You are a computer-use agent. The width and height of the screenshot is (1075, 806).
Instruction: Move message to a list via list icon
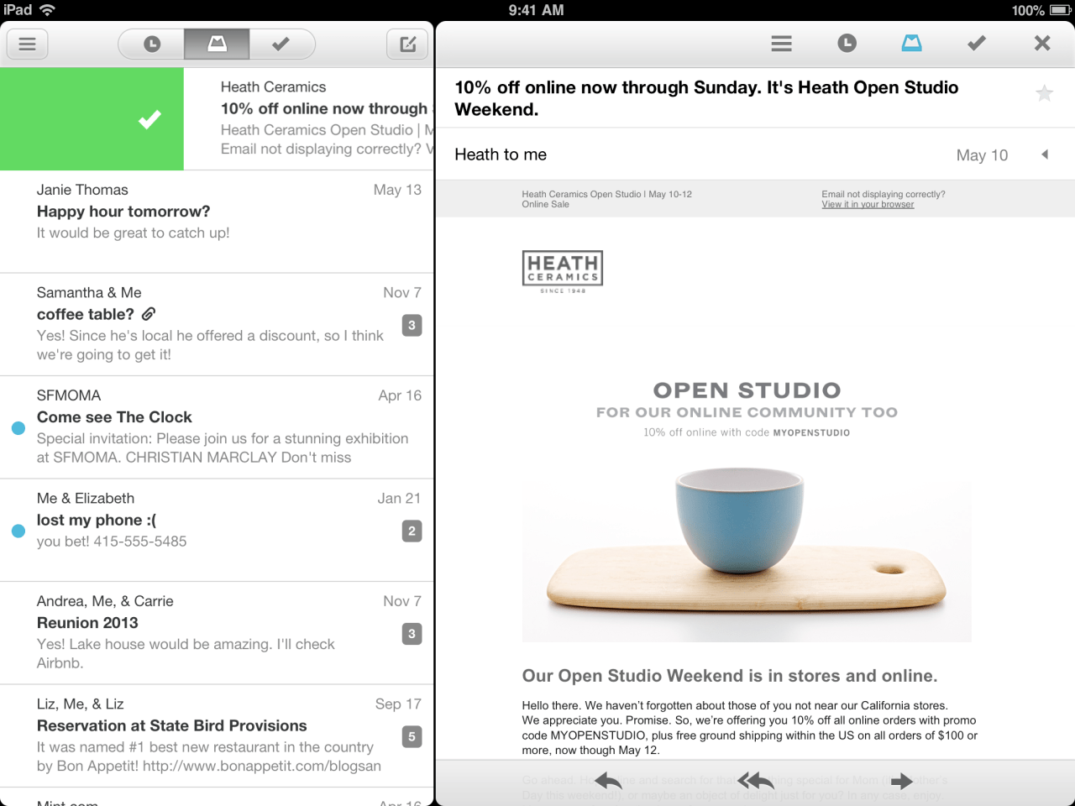coord(782,44)
